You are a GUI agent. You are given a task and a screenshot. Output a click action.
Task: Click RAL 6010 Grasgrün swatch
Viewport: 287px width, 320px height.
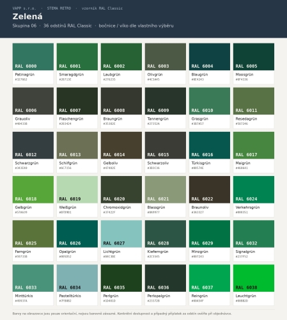tap(210, 101)
